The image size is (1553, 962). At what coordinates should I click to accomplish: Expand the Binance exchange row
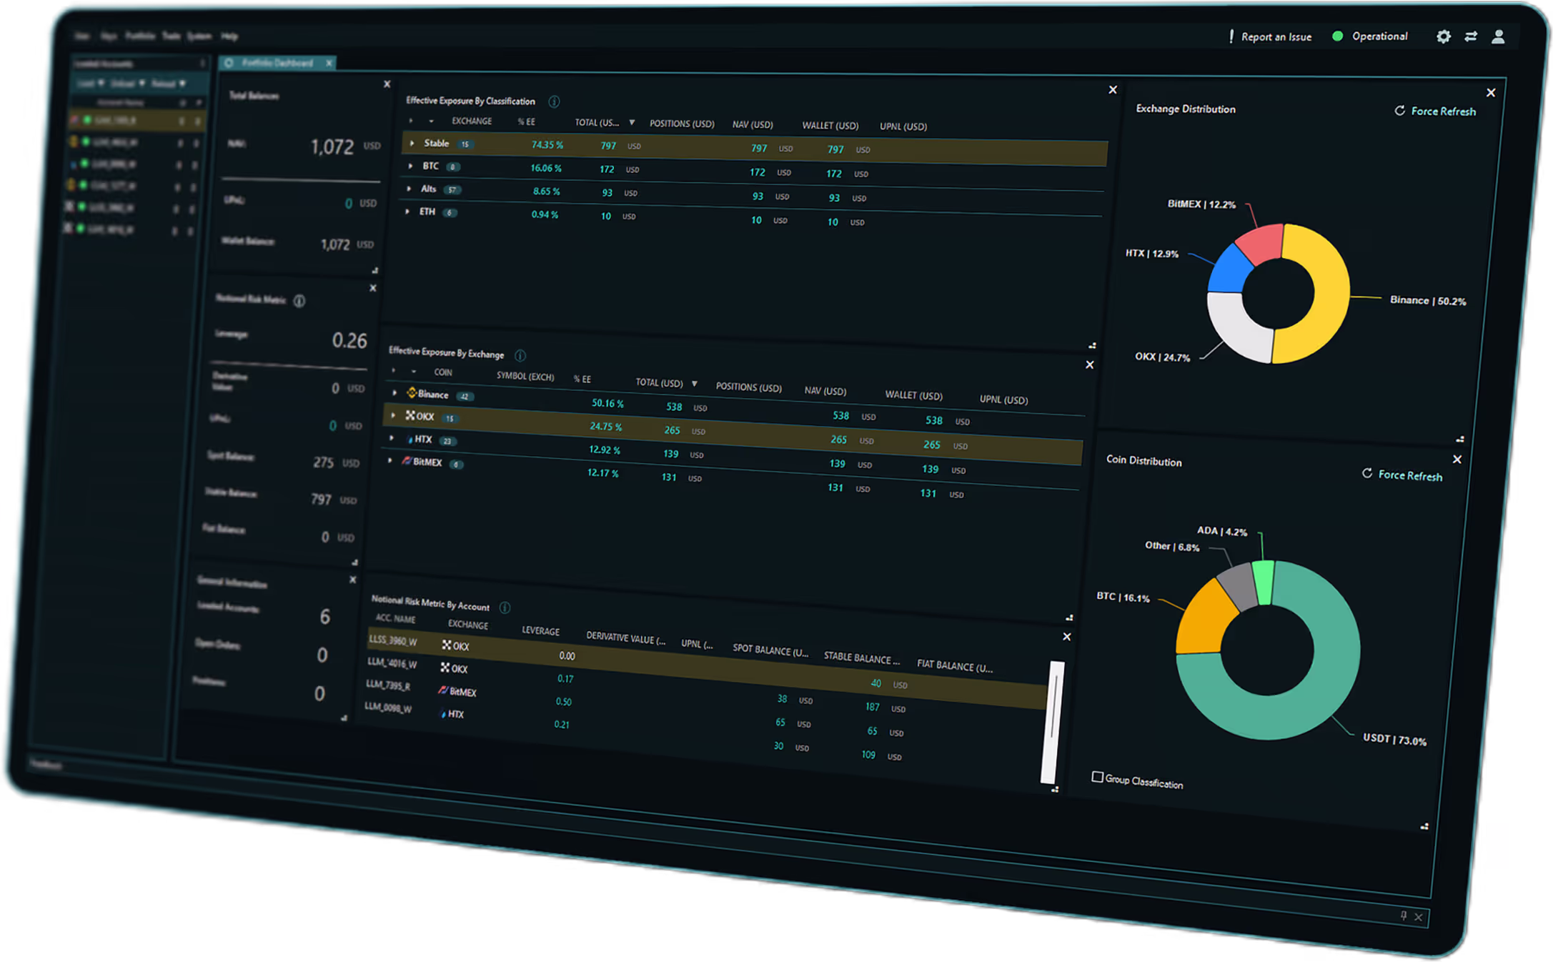click(x=395, y=392)
